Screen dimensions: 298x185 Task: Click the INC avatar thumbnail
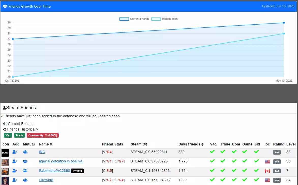[x=5, y=153]
